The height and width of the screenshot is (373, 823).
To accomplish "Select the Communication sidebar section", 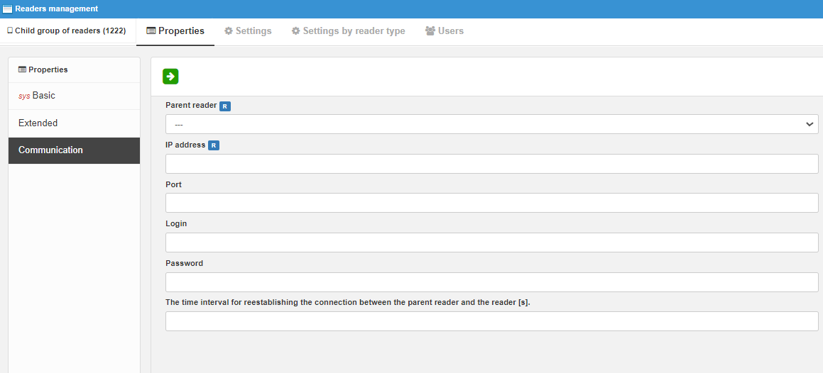I will [x=74, y=150].
